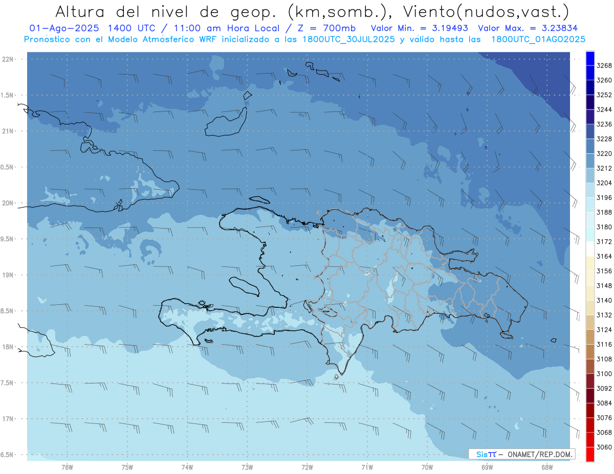The width and height of the screenshot is (614, 474).
Task: Click the 3116 legend value
Action: [x=604, y=344]
